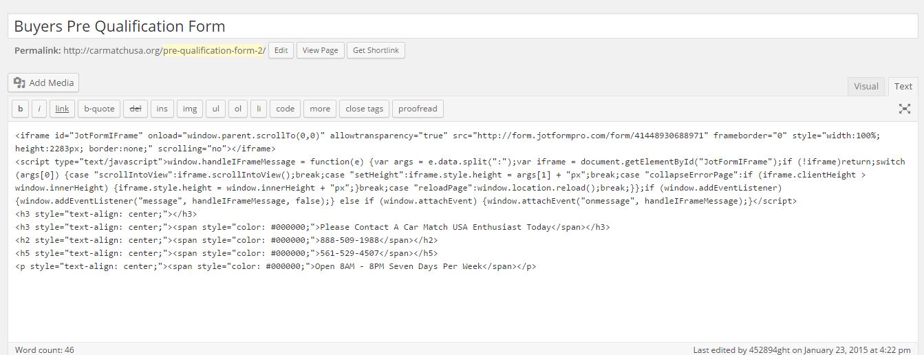Open the View Page button
Screen dimensions: 924x355
[x=321, y=50]
